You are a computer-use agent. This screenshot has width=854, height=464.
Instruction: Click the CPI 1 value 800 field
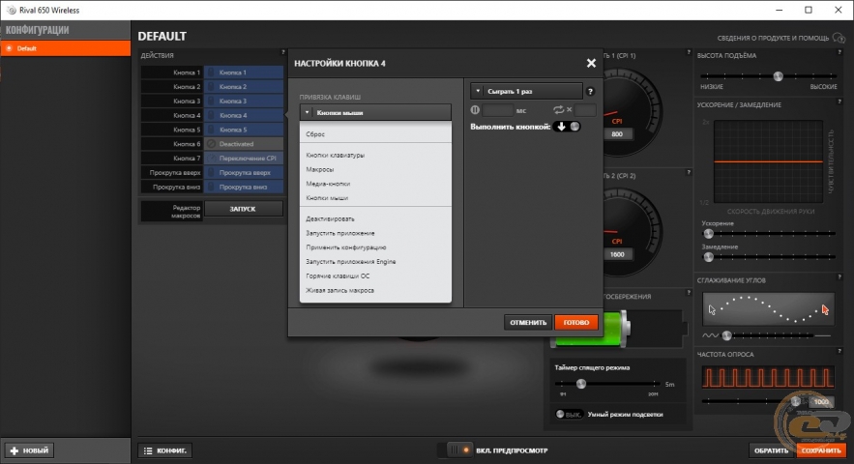(616, 134)
